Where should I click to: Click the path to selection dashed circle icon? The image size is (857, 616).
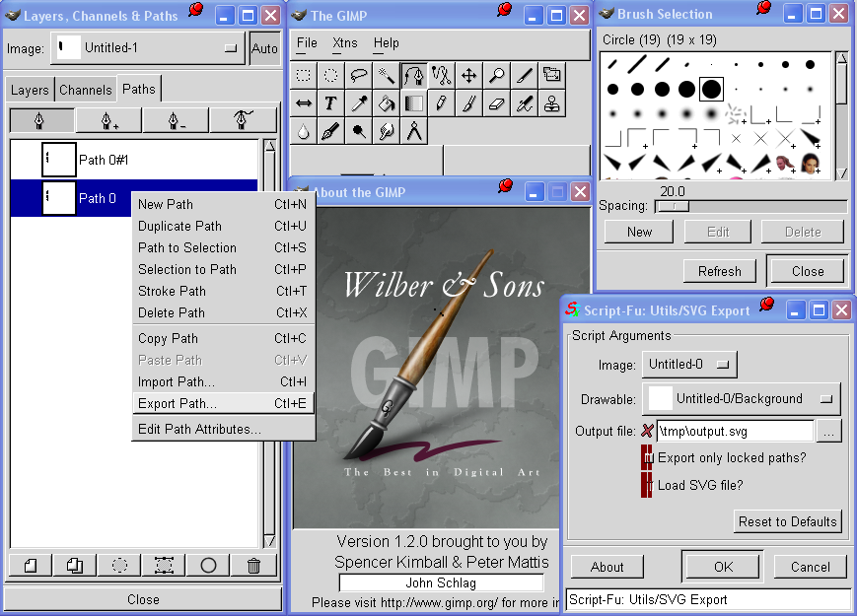tap(119, 565)
